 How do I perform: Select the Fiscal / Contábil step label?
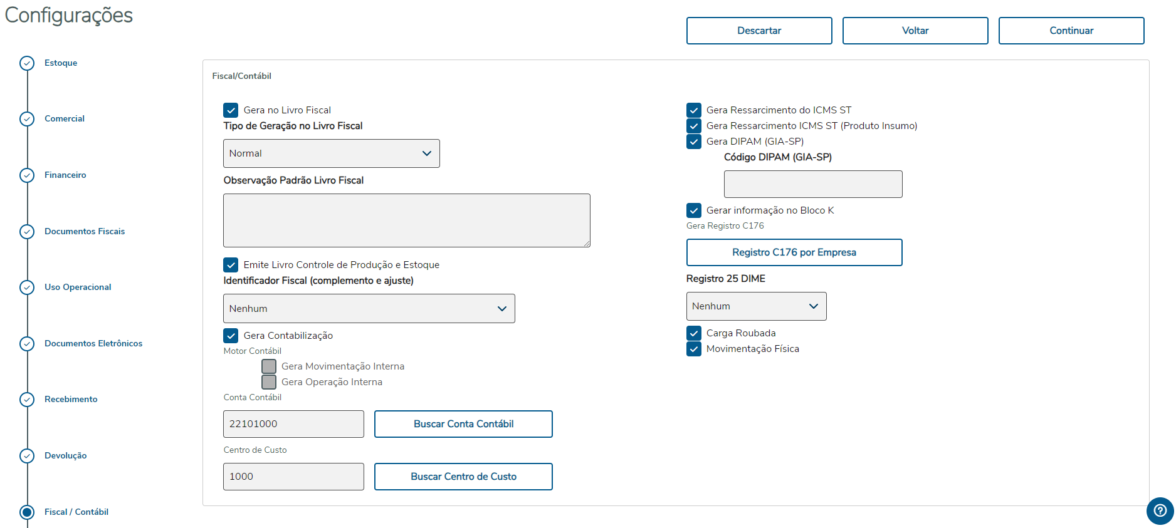(x=76, y=512)
